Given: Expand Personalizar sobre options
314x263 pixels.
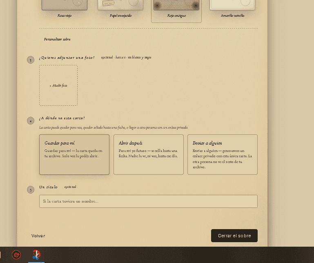Looking at the screenshot, I should pos(57,39).
